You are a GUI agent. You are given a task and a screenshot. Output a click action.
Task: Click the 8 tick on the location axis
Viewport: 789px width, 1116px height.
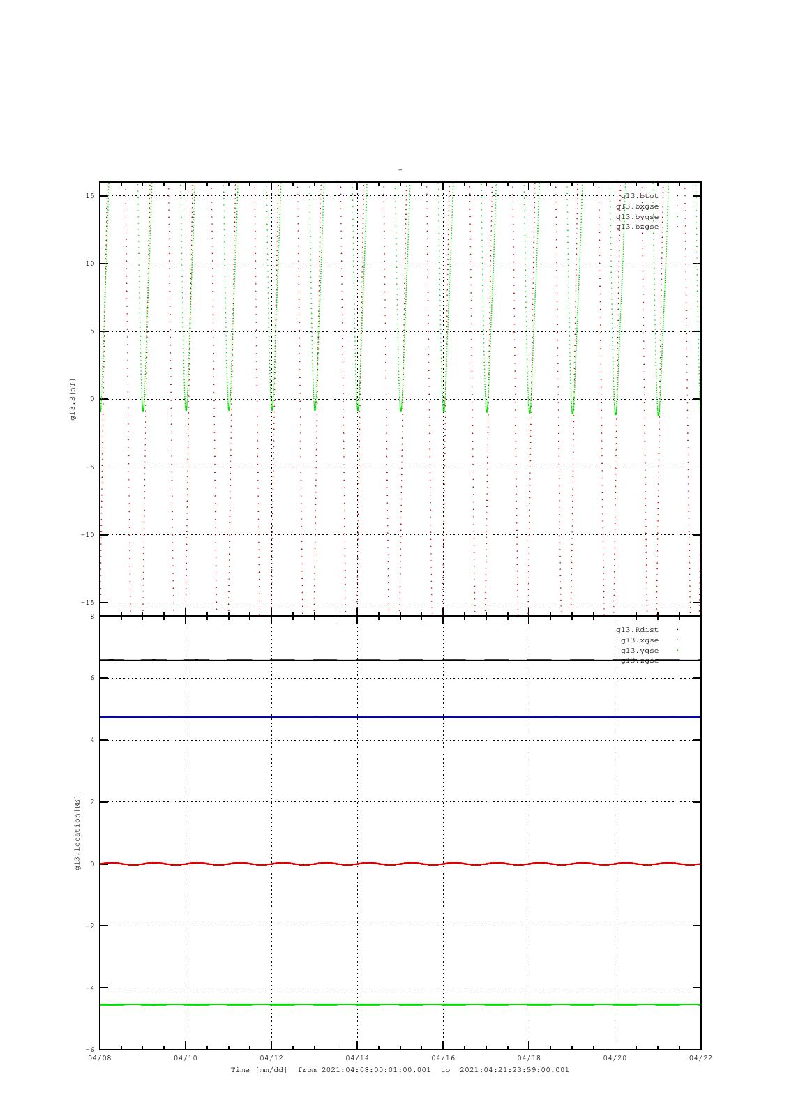pyautogui.click(x=92, y=617)
